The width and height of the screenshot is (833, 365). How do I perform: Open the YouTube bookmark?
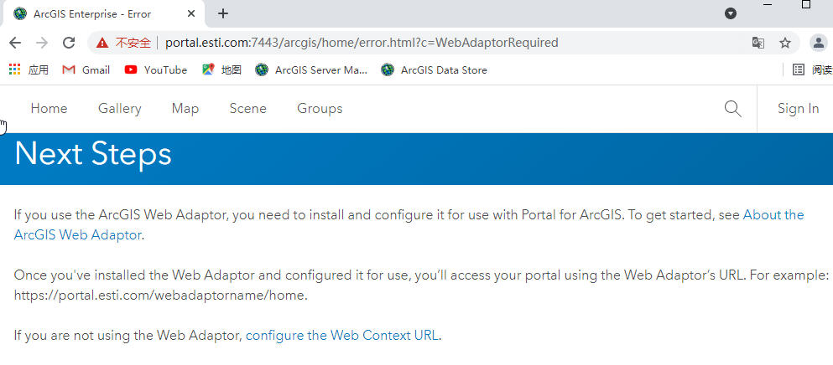156,69
